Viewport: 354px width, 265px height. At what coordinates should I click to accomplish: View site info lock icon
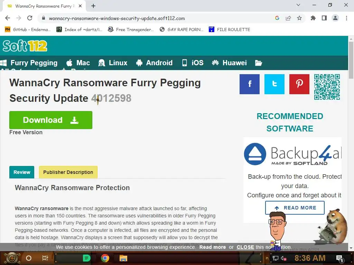point(44,18)
